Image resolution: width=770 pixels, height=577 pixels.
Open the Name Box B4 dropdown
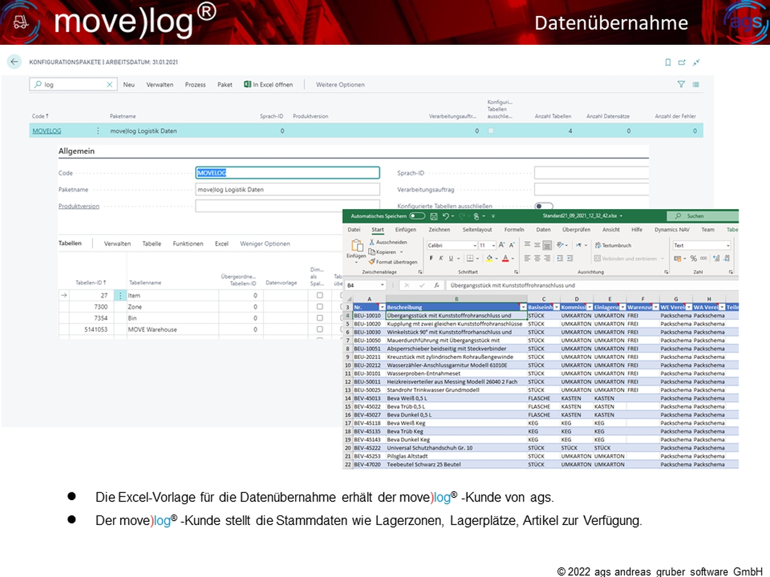(382, 285)
